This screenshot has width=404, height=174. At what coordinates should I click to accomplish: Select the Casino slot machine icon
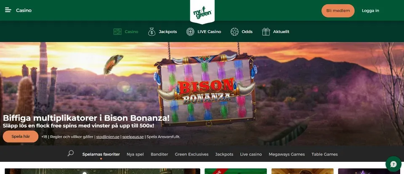pyautogui.click(x=117, y=32)
